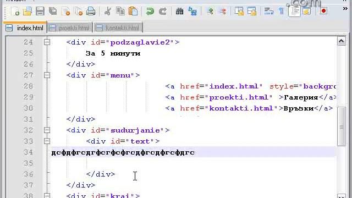
Task: Click the Cyrillic gibberish text on line 34
Action: [123, 152]
